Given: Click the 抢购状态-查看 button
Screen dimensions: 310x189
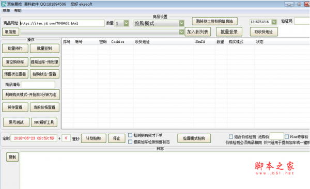Looking at the screenshot, I should click(x=44, y=74).
